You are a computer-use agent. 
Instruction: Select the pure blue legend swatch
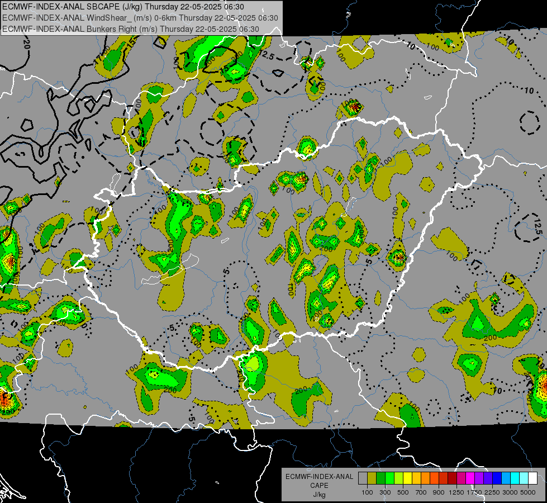497,478
